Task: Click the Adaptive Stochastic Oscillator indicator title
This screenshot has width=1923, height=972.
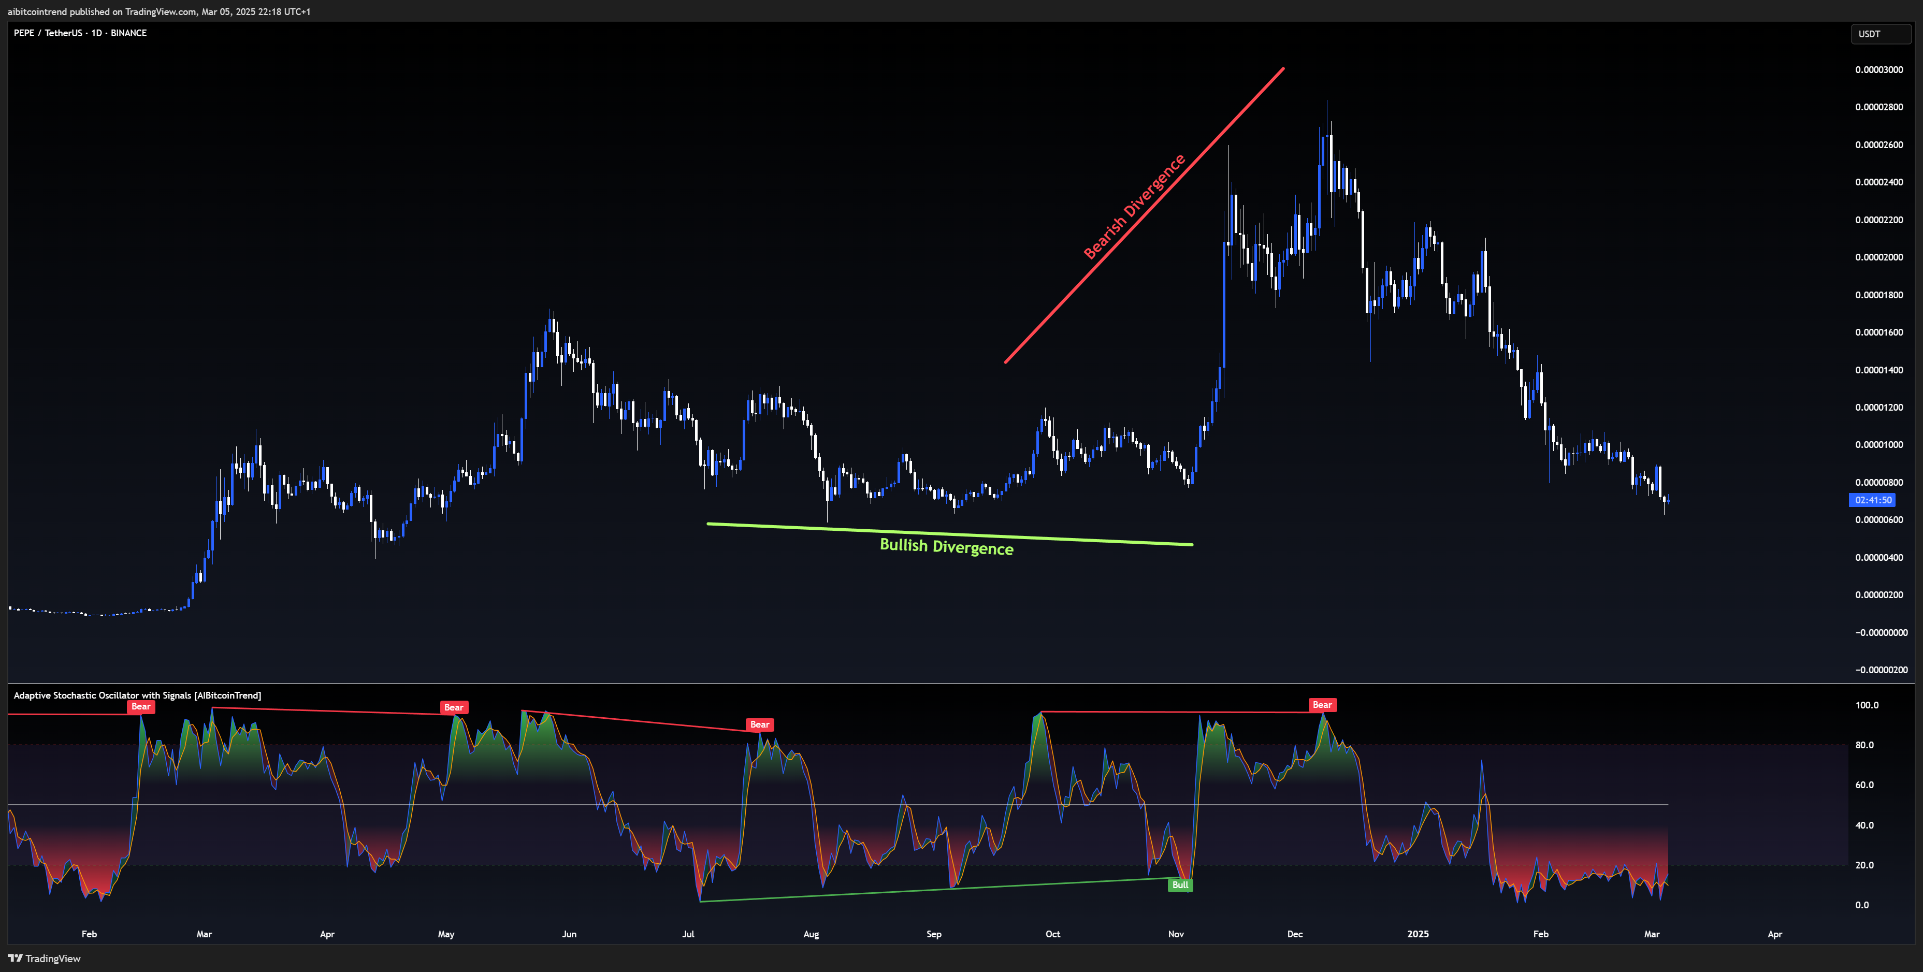Action: pyautogui.click(x=137, y=695)
